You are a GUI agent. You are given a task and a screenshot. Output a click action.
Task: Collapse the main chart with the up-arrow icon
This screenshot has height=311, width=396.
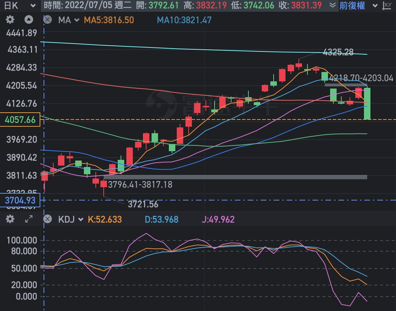coord(29,20)
